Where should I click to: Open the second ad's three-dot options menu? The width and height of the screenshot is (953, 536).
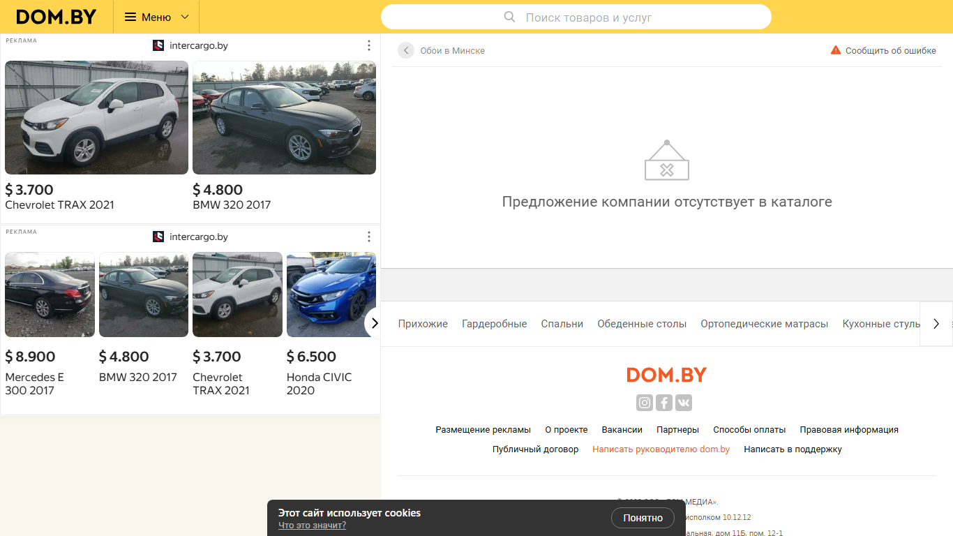(x=369, y=237)
